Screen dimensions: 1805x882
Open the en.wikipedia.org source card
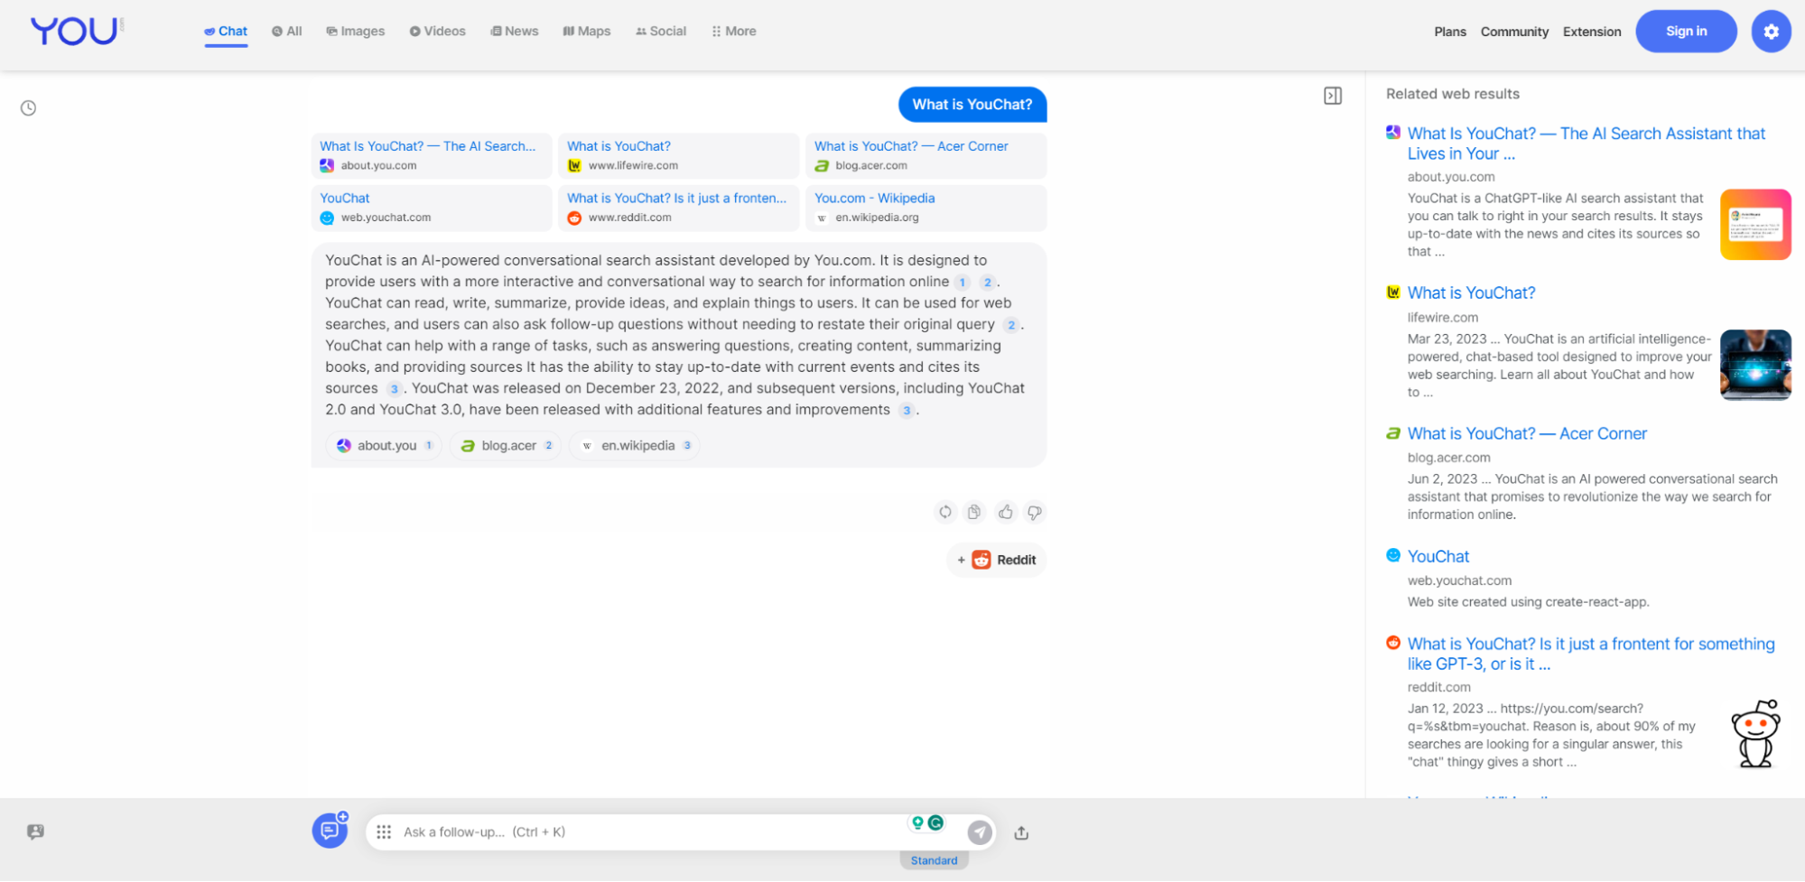[x=926, y=208]
